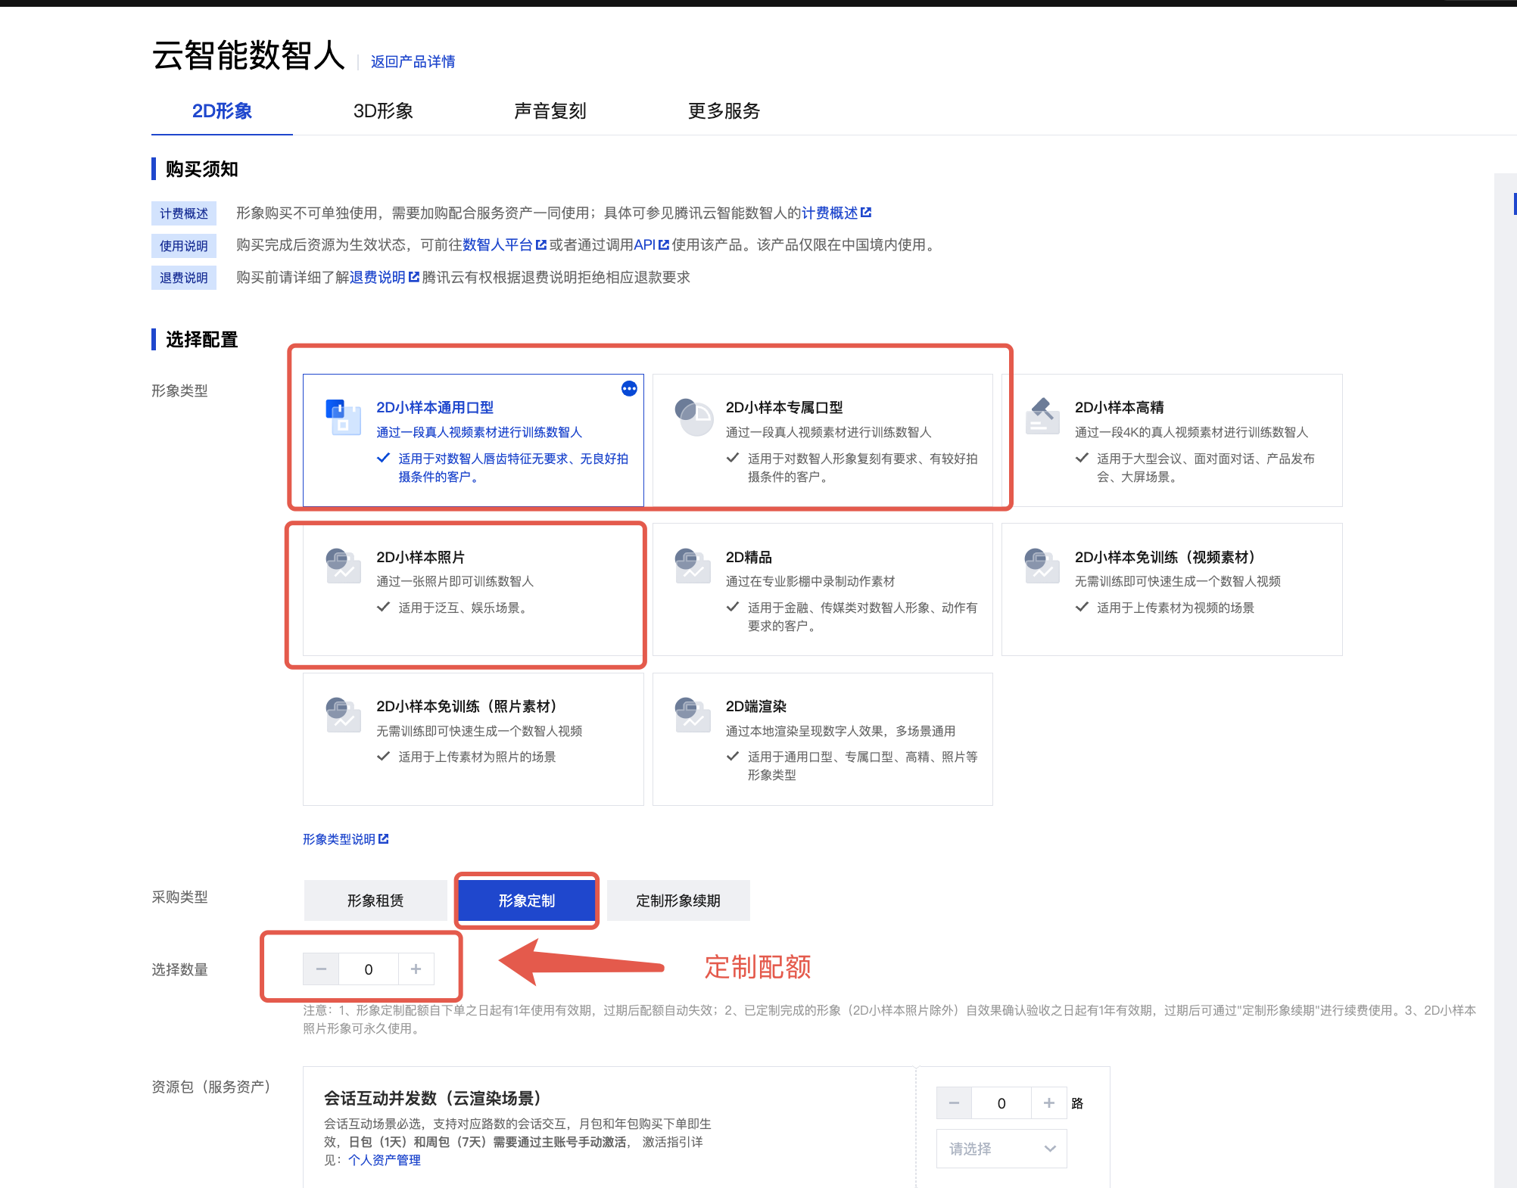Open the 个人资产管理 link
The image size is (1517, 1188).
(385, 1160)
